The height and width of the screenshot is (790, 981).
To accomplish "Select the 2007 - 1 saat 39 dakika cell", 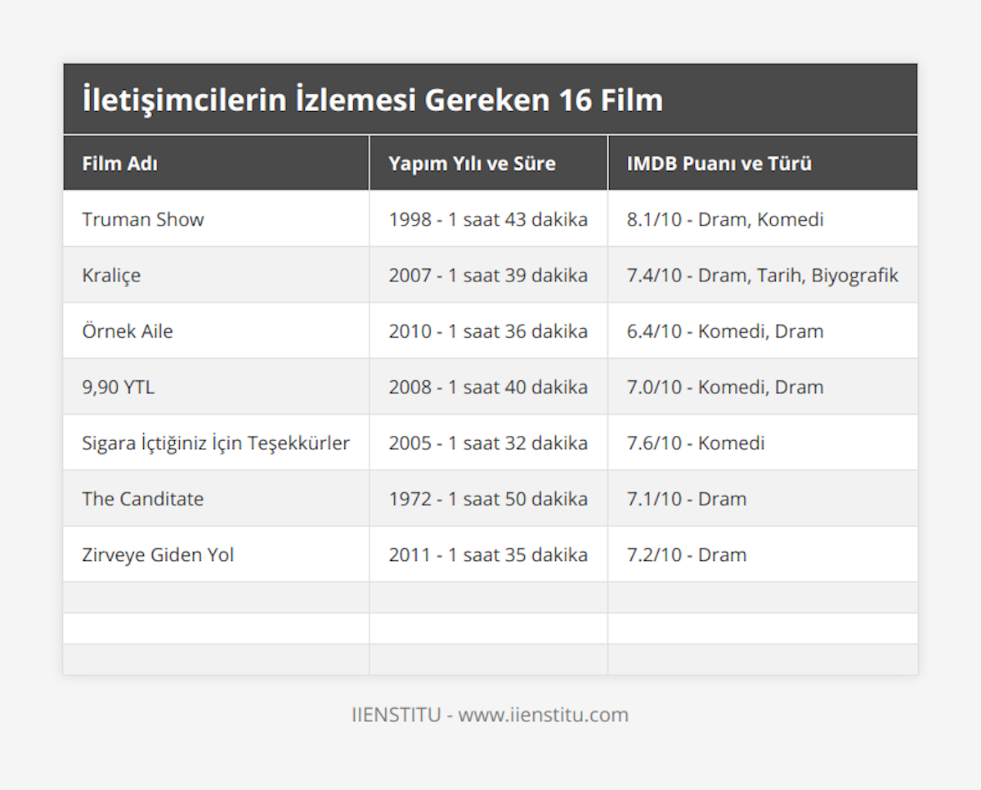I will coord(488,276).
